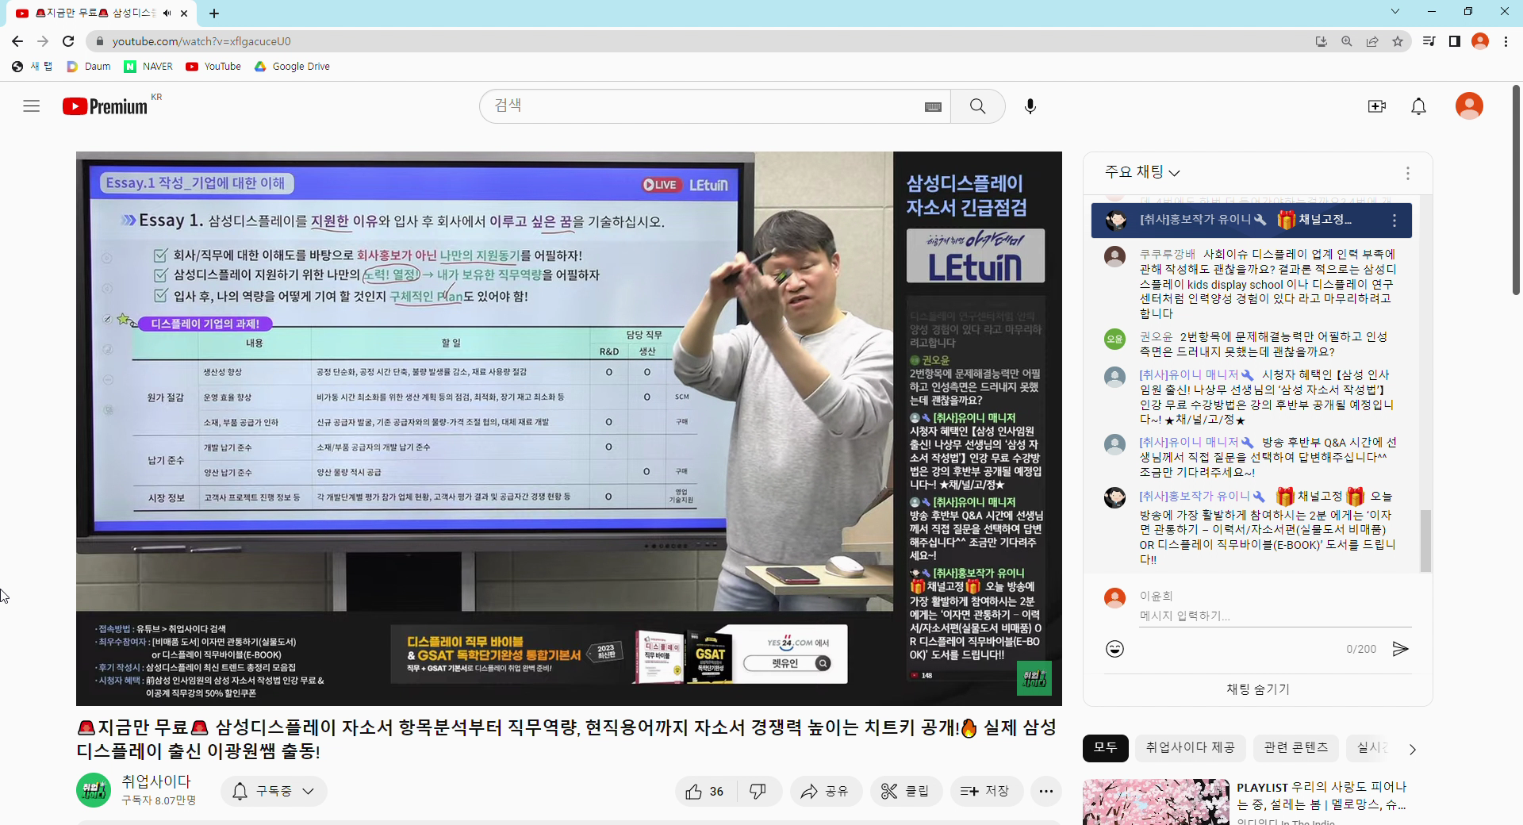Viewport: 1523px width, 825px height.
Task: Show next filter chips arrow
Action: coord(1412,748)
